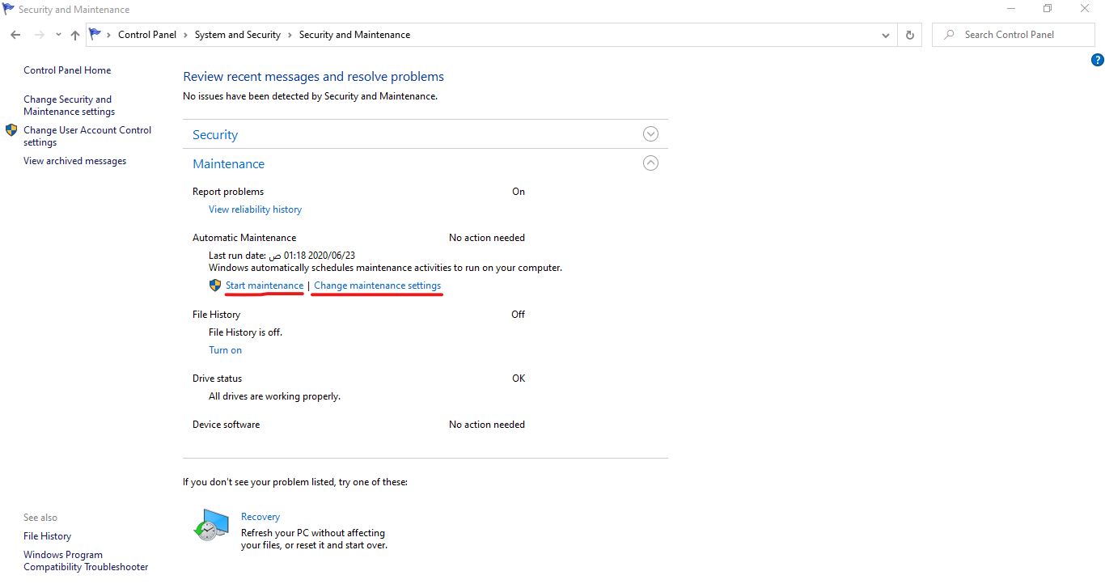1105x588 pixels.
Task: Open View archived messages link
Action: pos(74,161)
